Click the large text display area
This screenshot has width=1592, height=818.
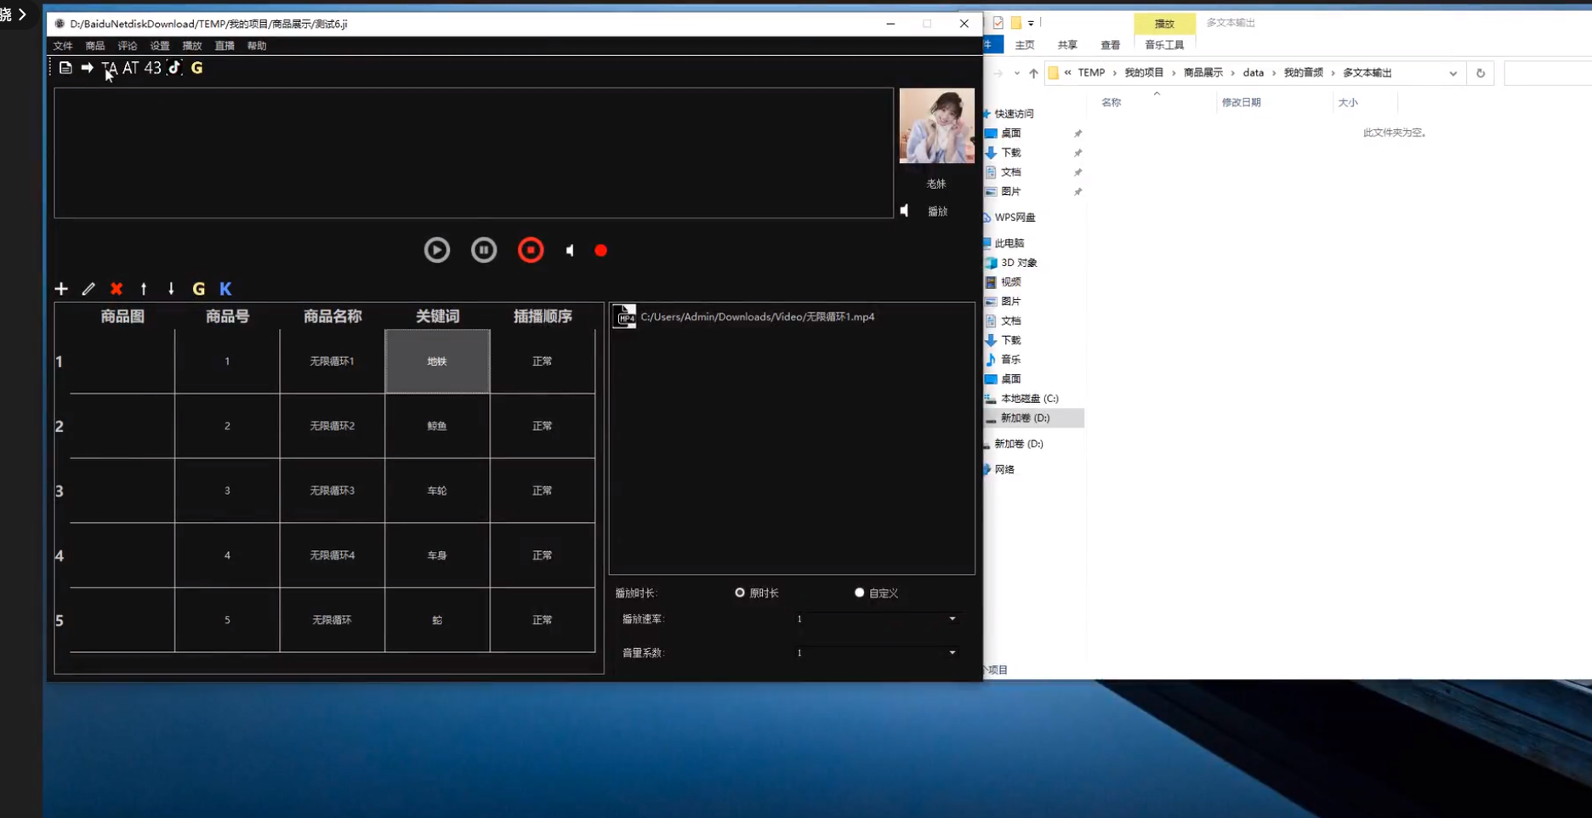(x=474, y=153)
